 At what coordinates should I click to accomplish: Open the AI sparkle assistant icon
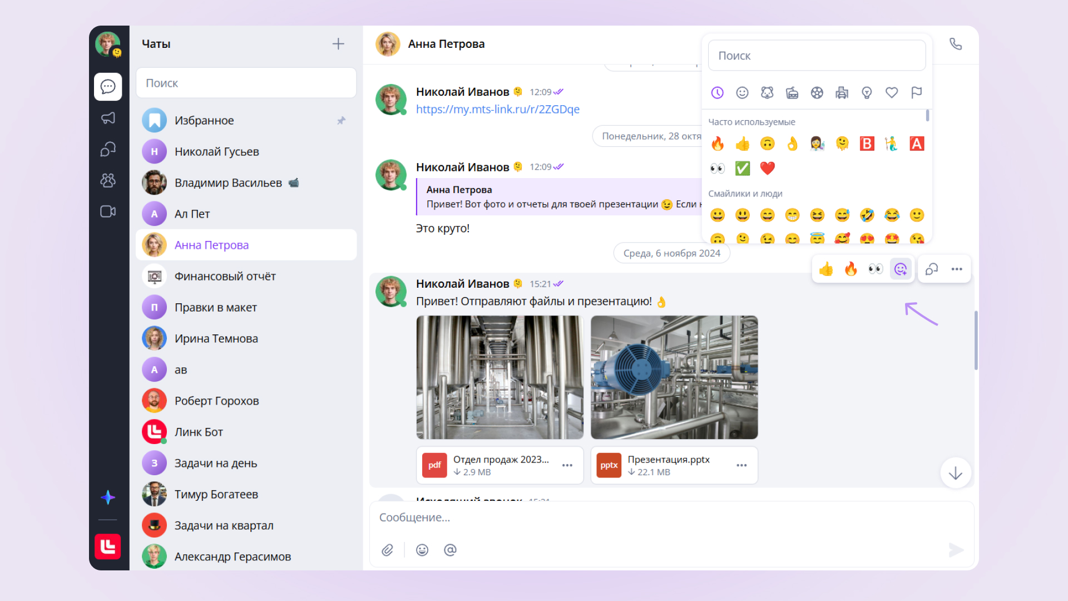(x=108, y=497)
